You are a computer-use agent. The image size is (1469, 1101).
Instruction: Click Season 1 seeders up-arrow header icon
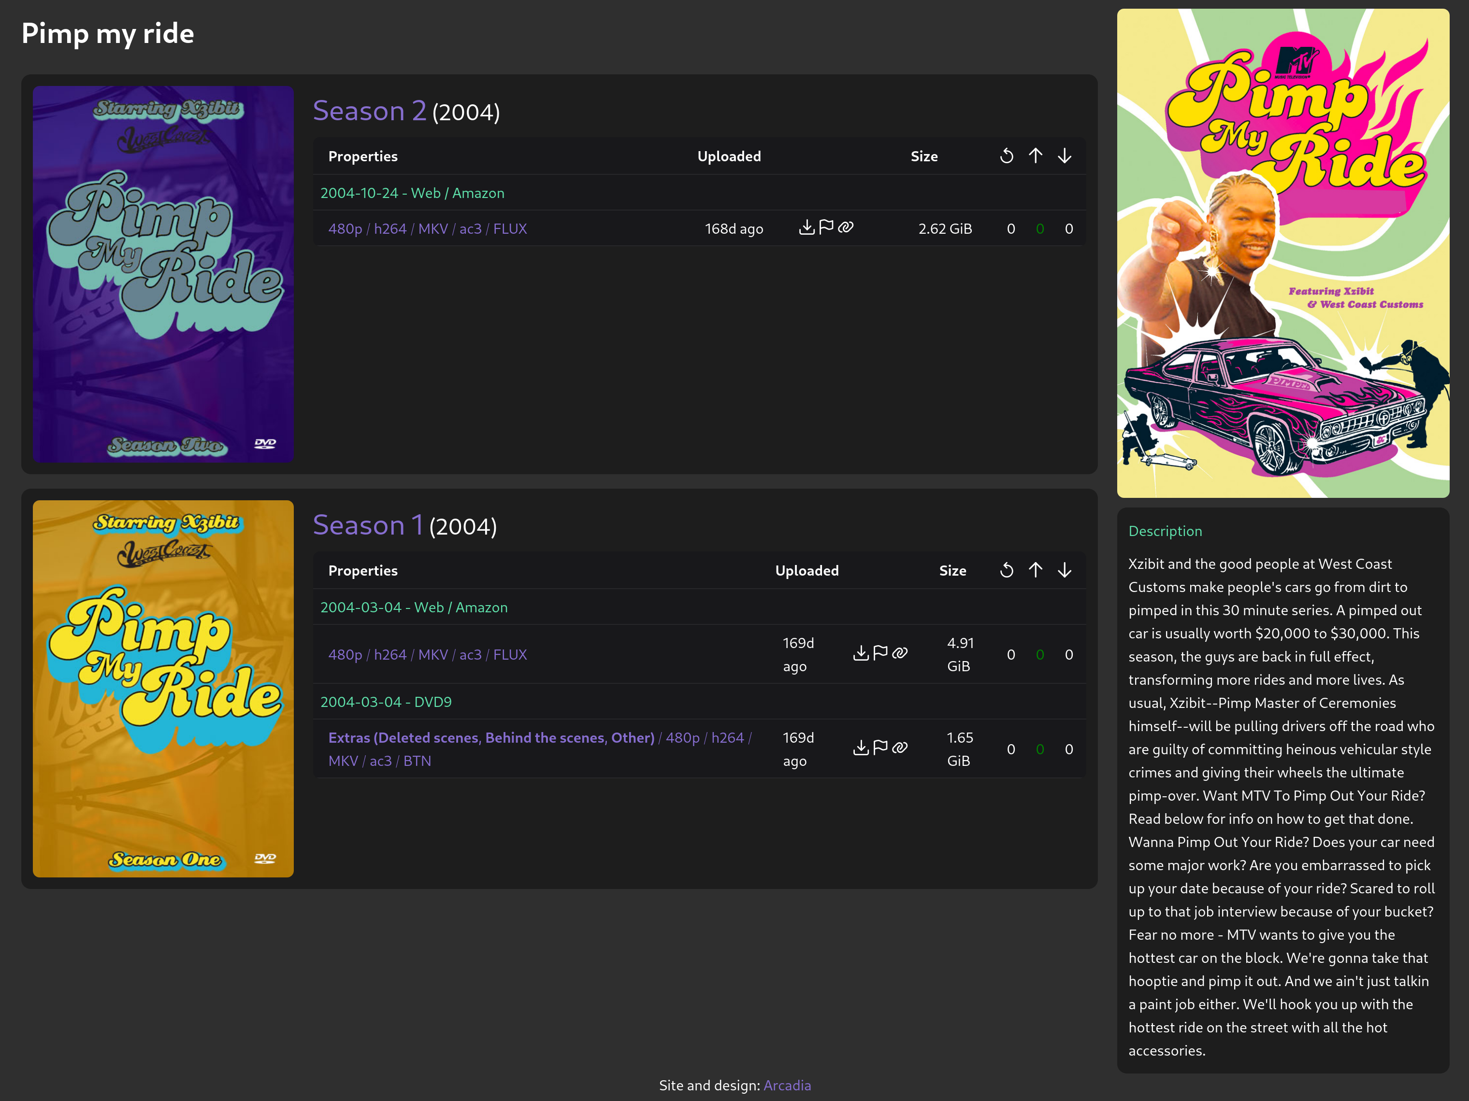pos(1036,570)
